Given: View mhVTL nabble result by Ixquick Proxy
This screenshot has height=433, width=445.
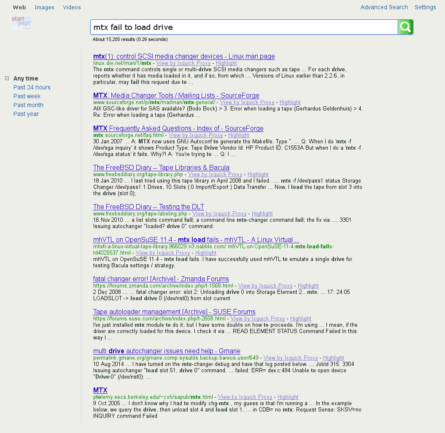Looking at the screenshot, I should (x=163, y=253).
